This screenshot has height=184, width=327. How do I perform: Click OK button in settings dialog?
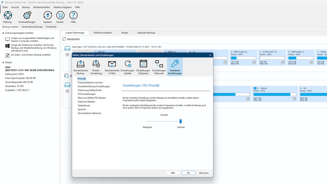pyautogui.click(x=188, y=173)
